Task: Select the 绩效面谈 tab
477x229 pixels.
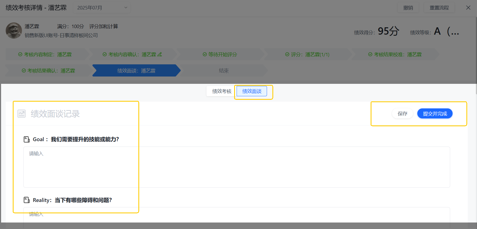Action: [252, 91]
